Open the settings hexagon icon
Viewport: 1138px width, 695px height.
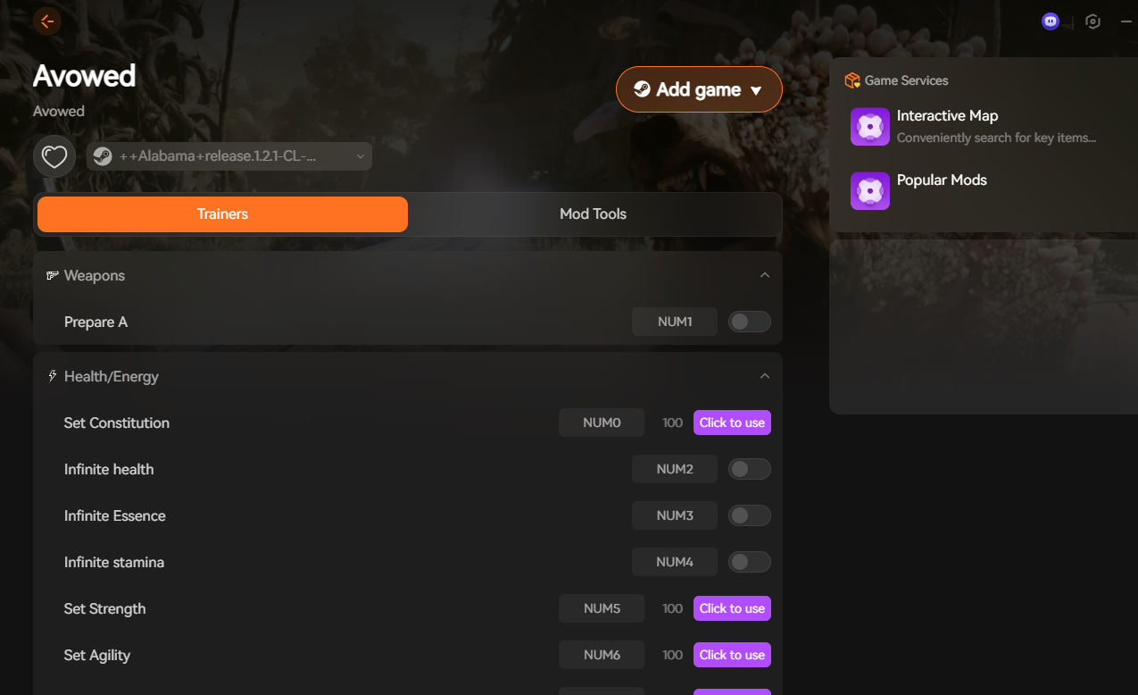point(1092,21)
